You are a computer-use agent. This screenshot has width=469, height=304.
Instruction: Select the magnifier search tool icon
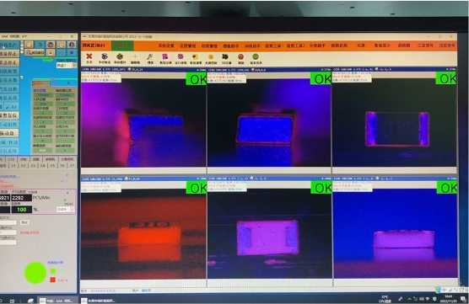click(150, 56)
